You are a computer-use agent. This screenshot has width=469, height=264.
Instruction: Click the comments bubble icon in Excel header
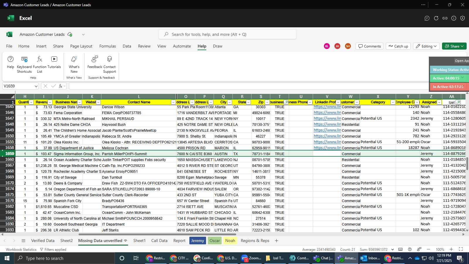(x=427, y=18)
